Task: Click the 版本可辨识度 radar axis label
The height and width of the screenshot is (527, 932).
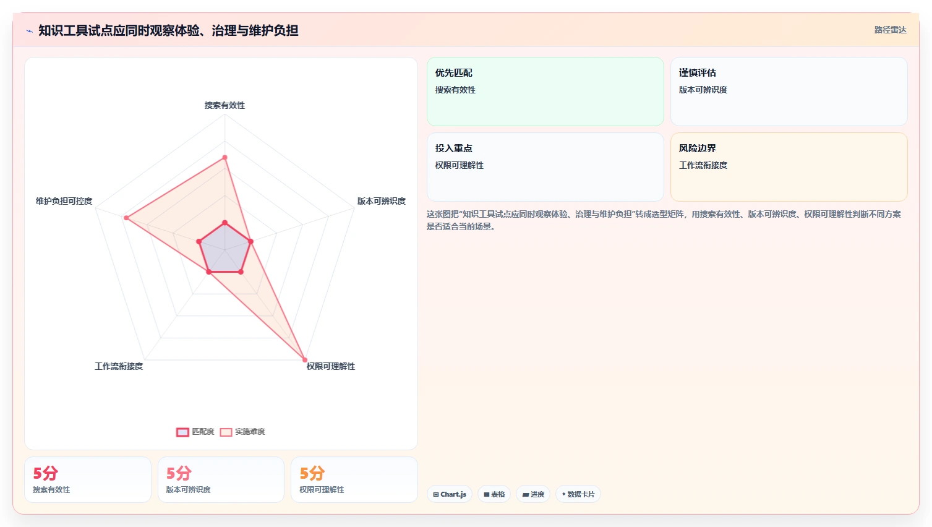Action: (x=382, y=201)
